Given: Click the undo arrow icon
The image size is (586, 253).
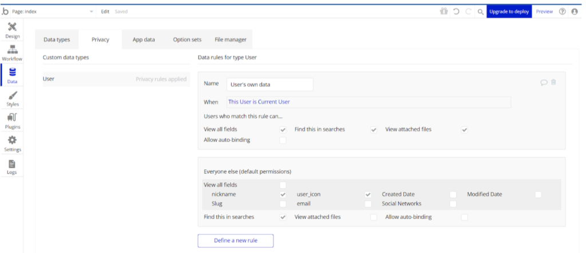Looking at the screenshot, I should click(x=457, y=11).
